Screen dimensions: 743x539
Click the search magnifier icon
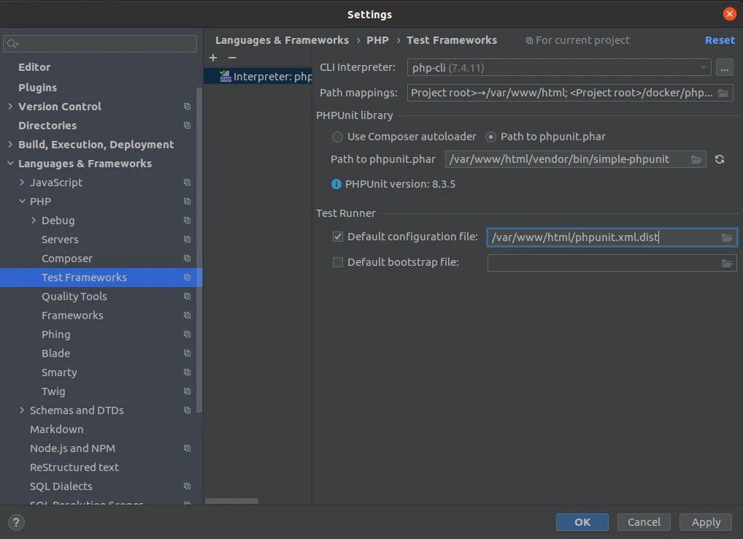[12, 44]
